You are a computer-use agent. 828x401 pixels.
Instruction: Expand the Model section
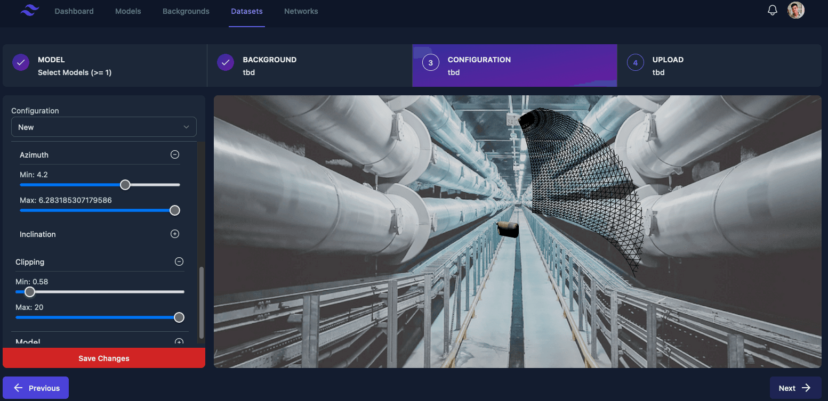click(x=179, y=341)
